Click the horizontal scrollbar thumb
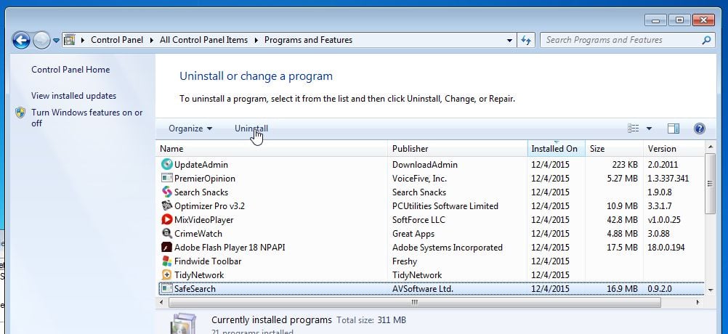This screenshot has width=728, height=334. coord(415,303)
